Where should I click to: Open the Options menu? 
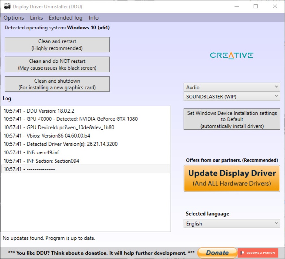coord(14,18)
